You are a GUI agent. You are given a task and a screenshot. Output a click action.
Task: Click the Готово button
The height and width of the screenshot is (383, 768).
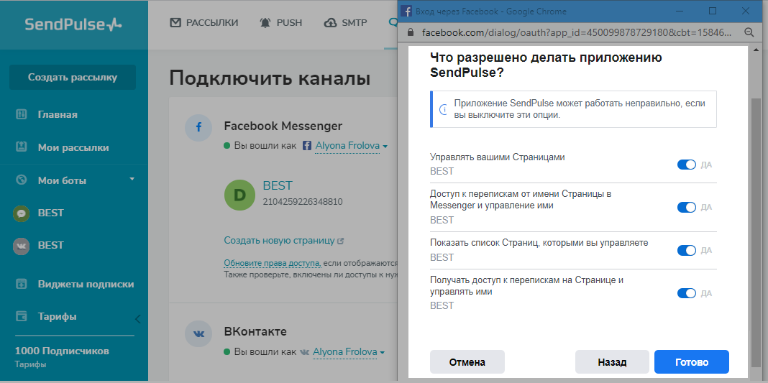click(692, 362)
